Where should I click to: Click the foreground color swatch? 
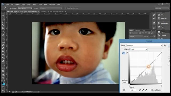pos(2,83)
